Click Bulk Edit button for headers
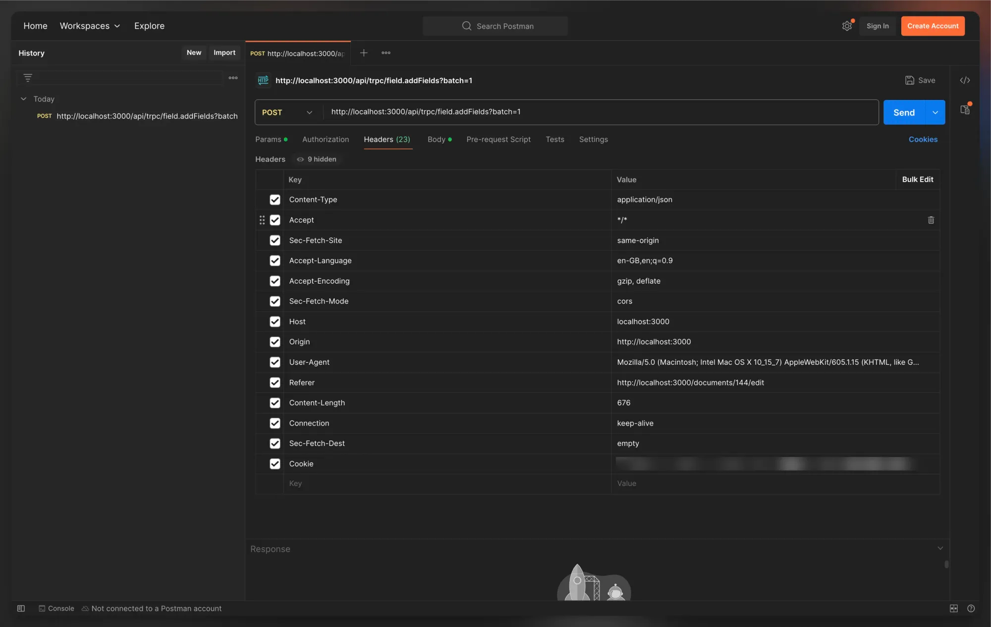 (917, 179)
